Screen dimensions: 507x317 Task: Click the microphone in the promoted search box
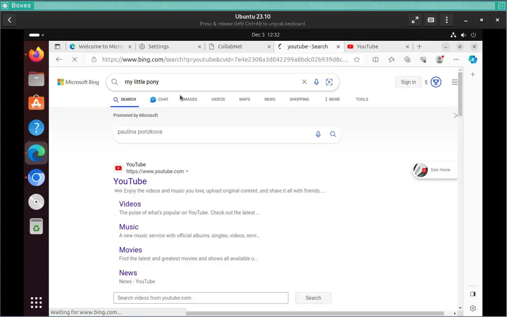(318, 134)
